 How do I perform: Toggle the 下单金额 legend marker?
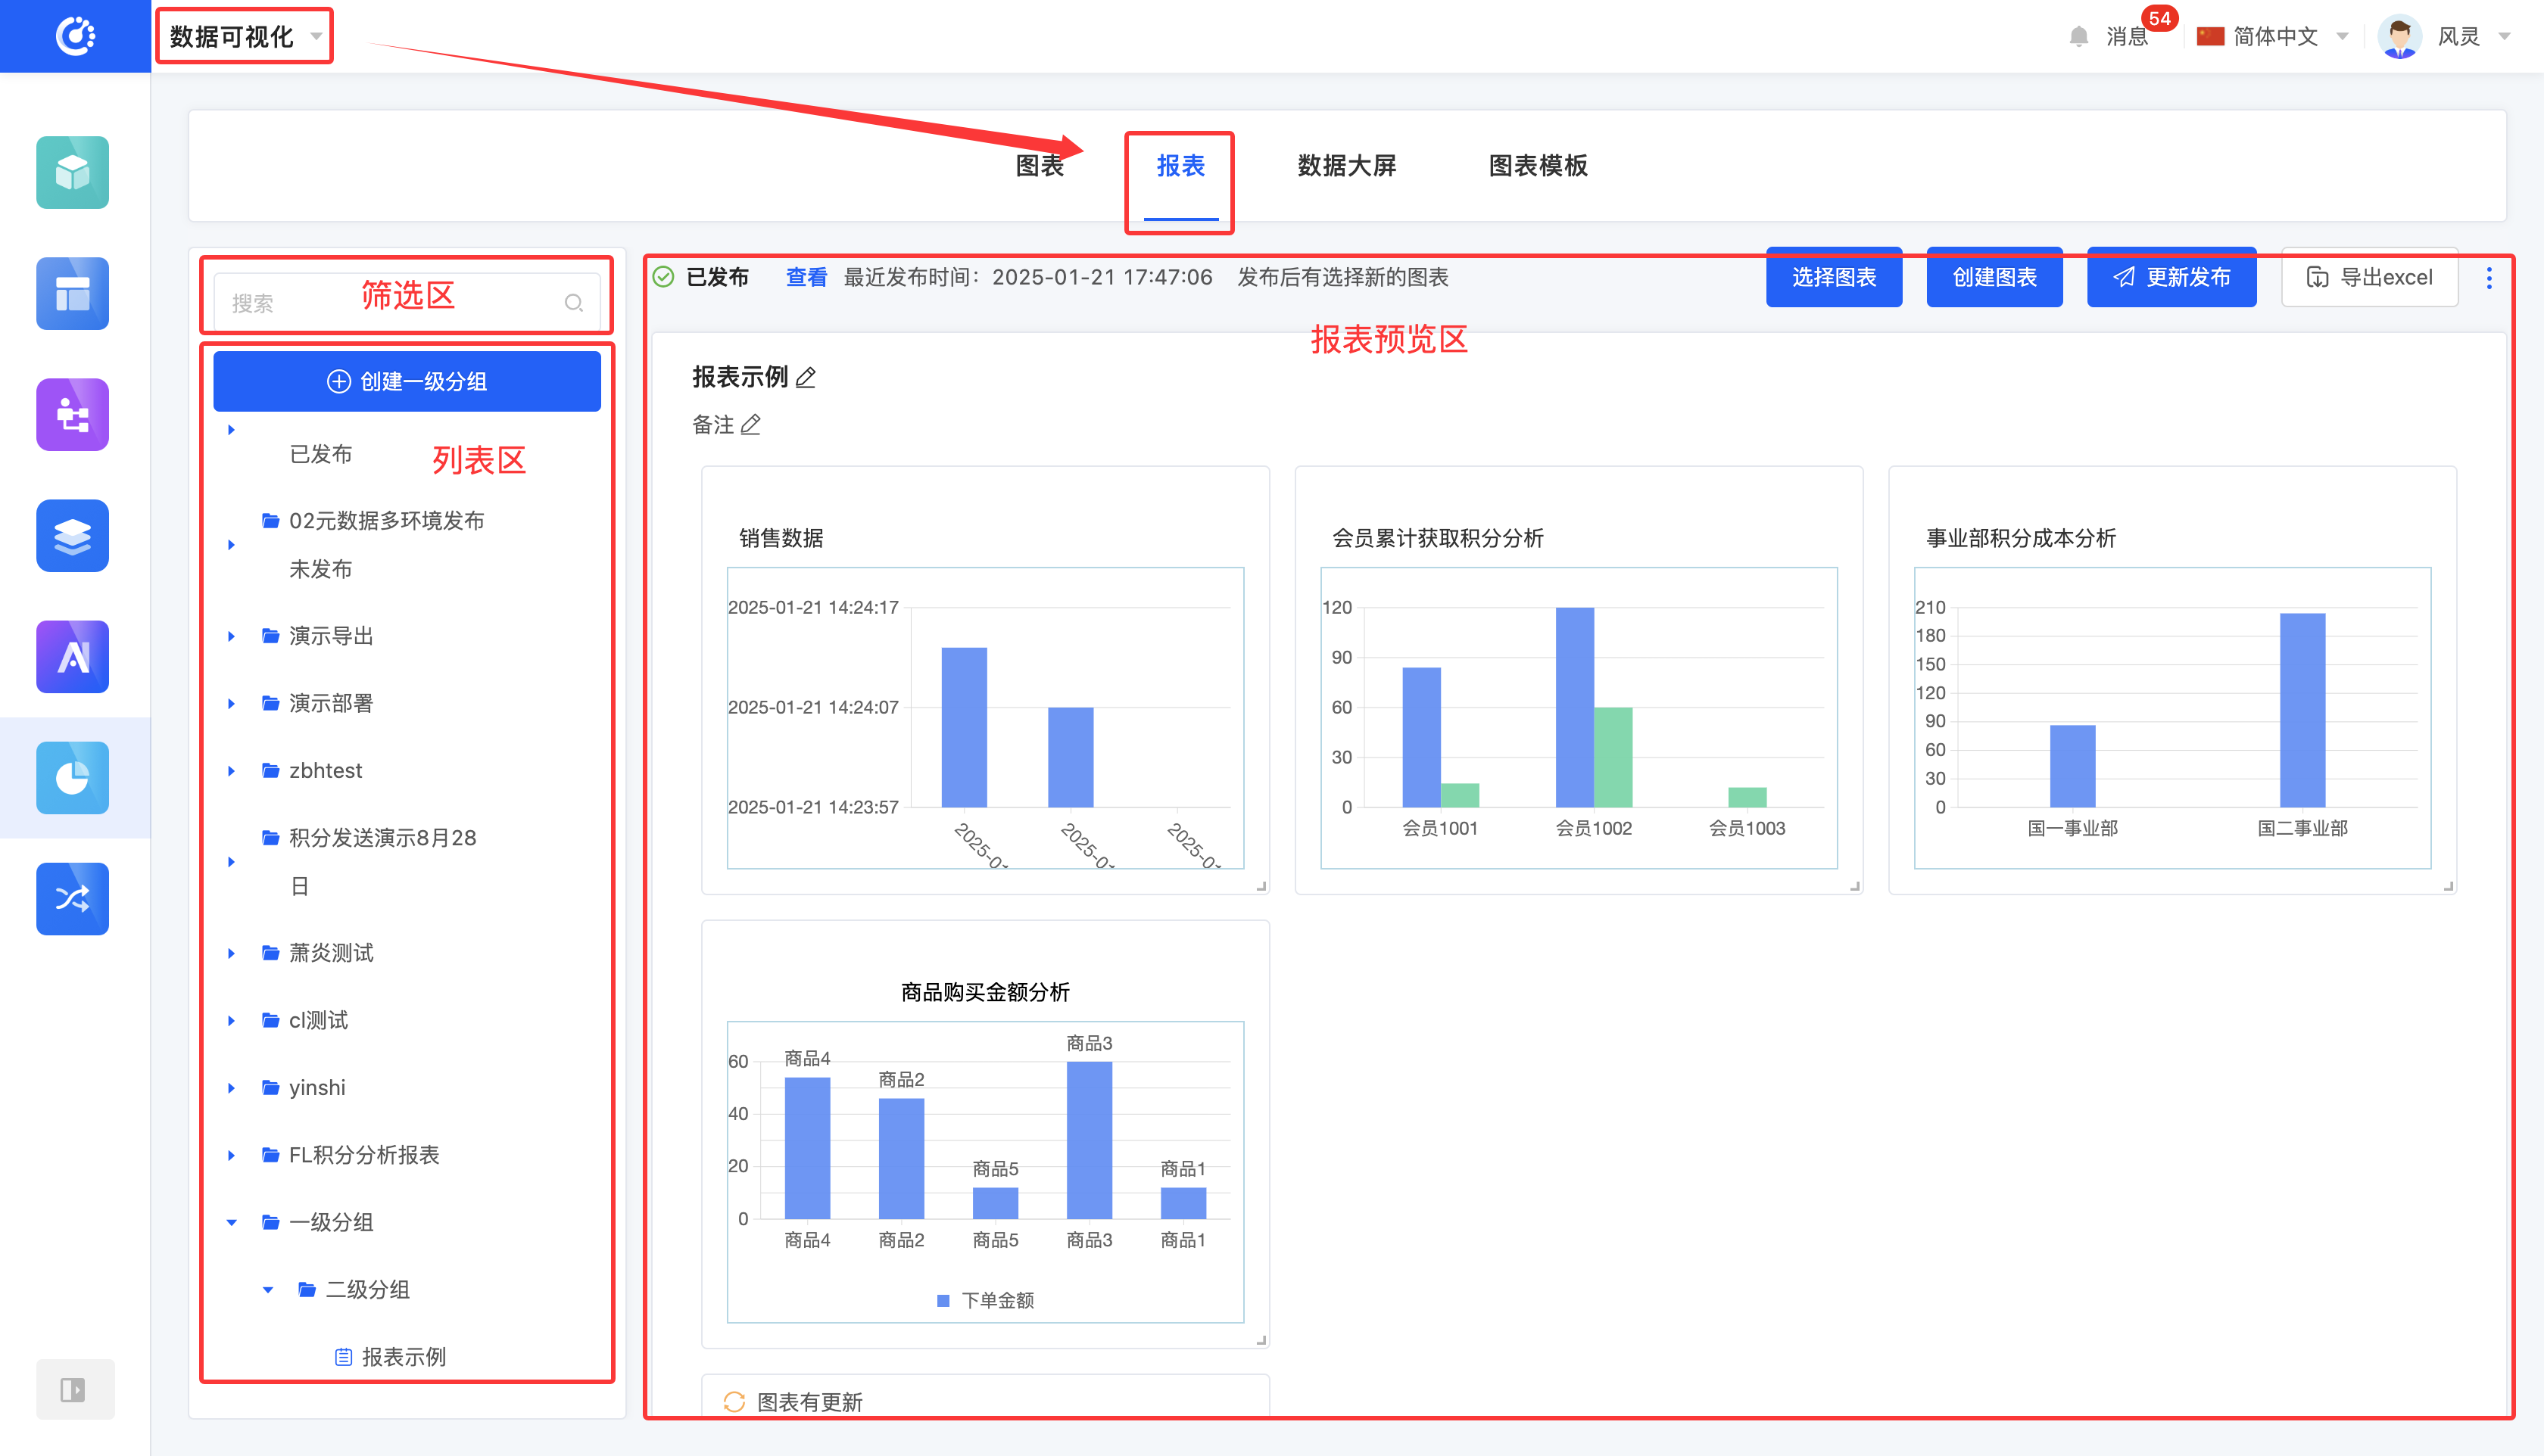(x=943, y=1300)
